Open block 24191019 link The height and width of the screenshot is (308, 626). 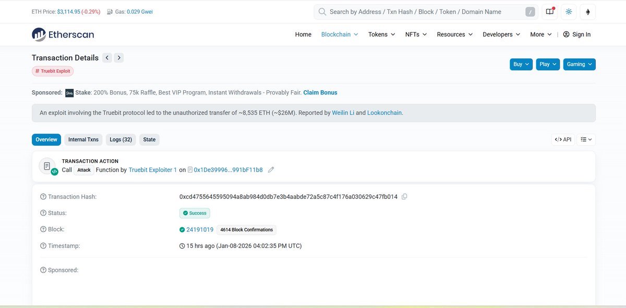coord(200,229)
